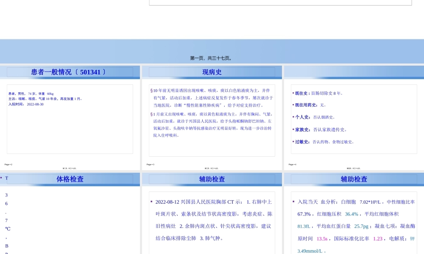
Task: Click the text 入院当天 血分析
Action: click(318, 202)
